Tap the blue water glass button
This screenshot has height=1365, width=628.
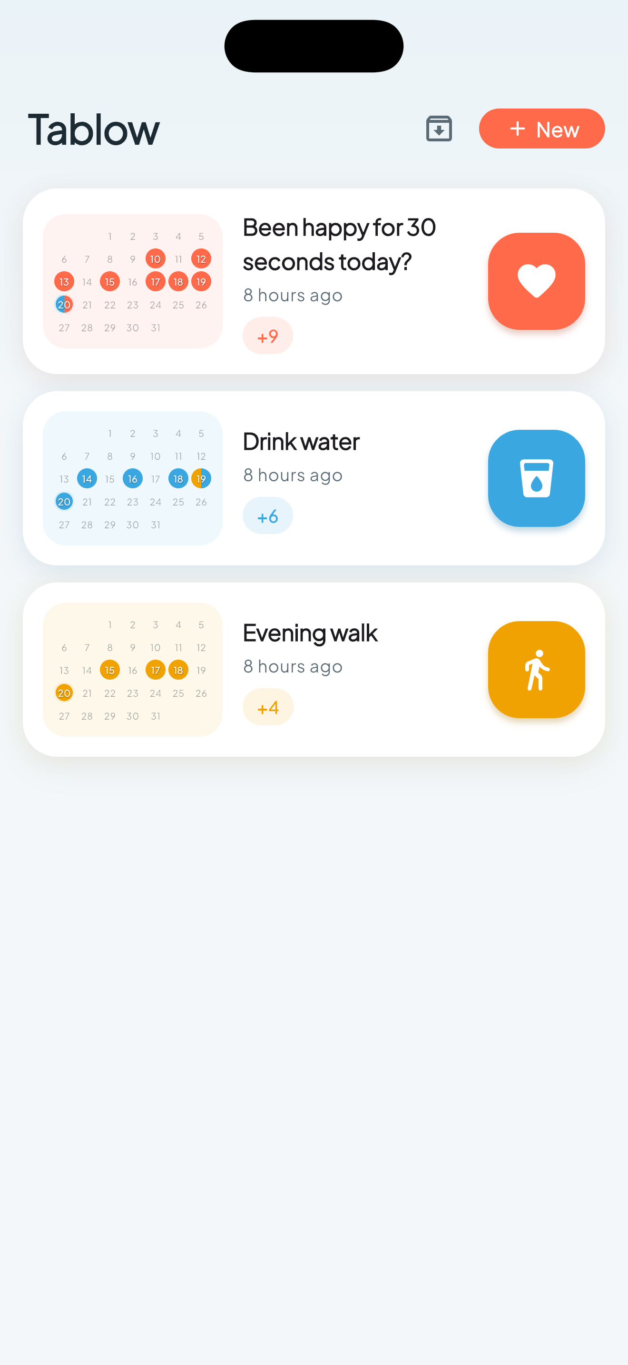tap(536, 478)
